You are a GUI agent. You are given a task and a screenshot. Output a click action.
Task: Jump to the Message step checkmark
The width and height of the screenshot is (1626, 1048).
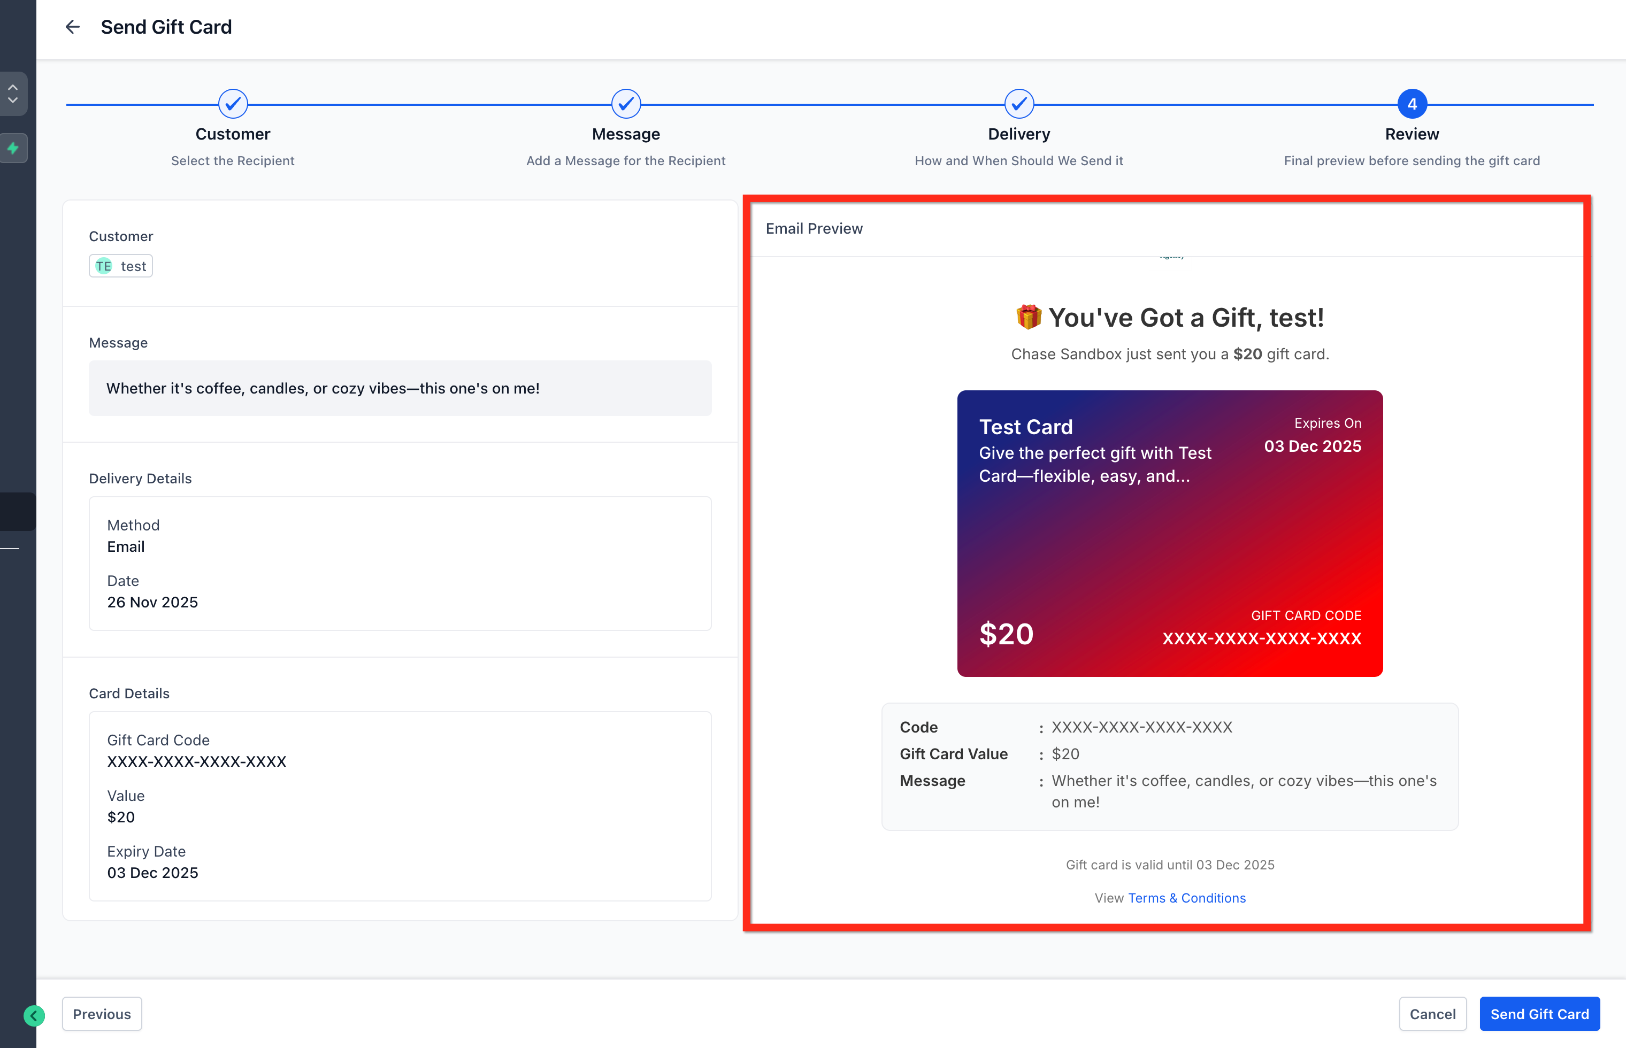click(x=625, y=104)
